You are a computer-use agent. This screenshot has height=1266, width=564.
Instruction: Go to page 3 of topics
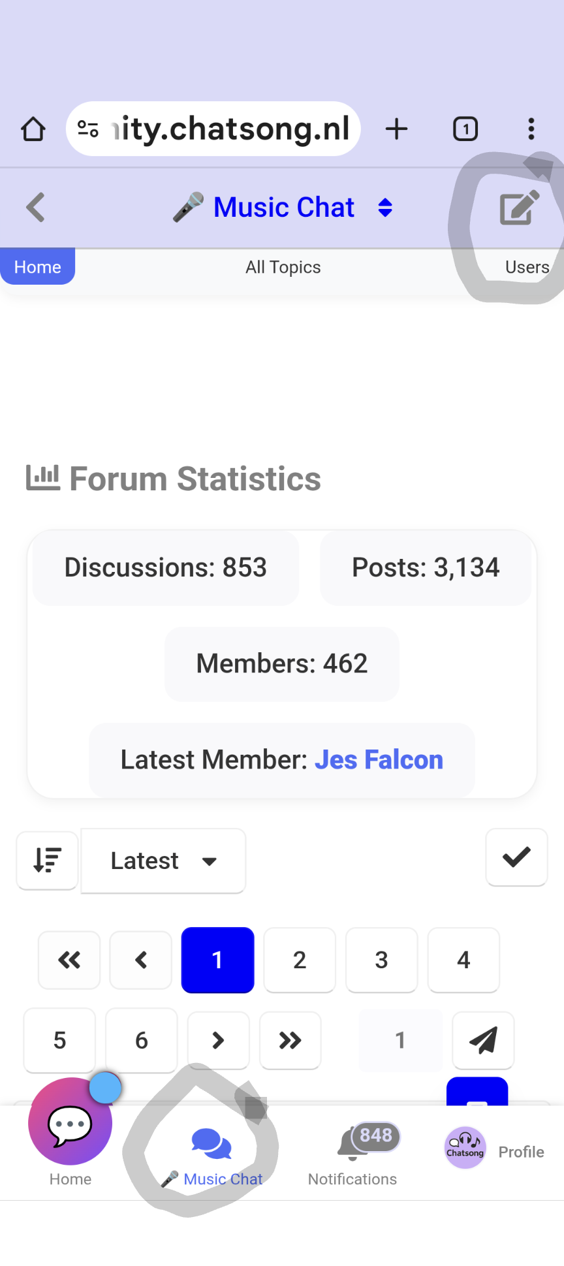point(381,960)
